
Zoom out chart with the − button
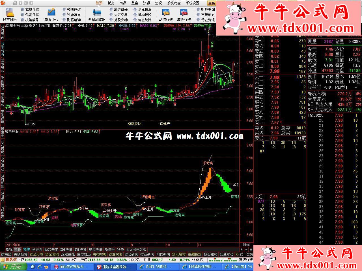[x=246, y=250]
